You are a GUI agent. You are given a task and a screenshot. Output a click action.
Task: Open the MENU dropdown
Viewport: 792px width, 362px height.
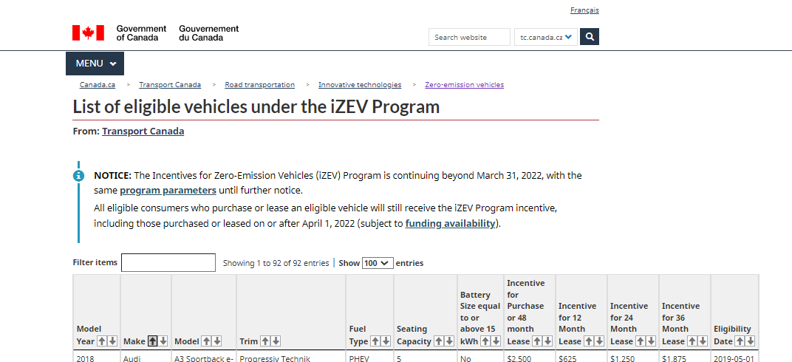point(95,64)
